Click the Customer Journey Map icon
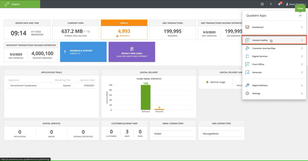This screenshot has height=161, width=308. [247, 48]
